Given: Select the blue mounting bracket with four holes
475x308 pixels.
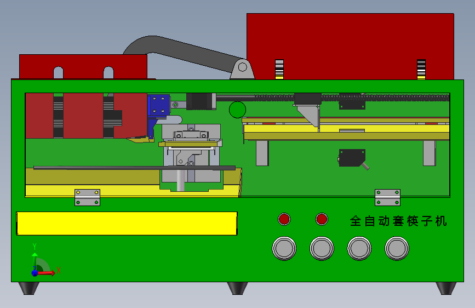Looking at the screenshot, I should (159, 106).
